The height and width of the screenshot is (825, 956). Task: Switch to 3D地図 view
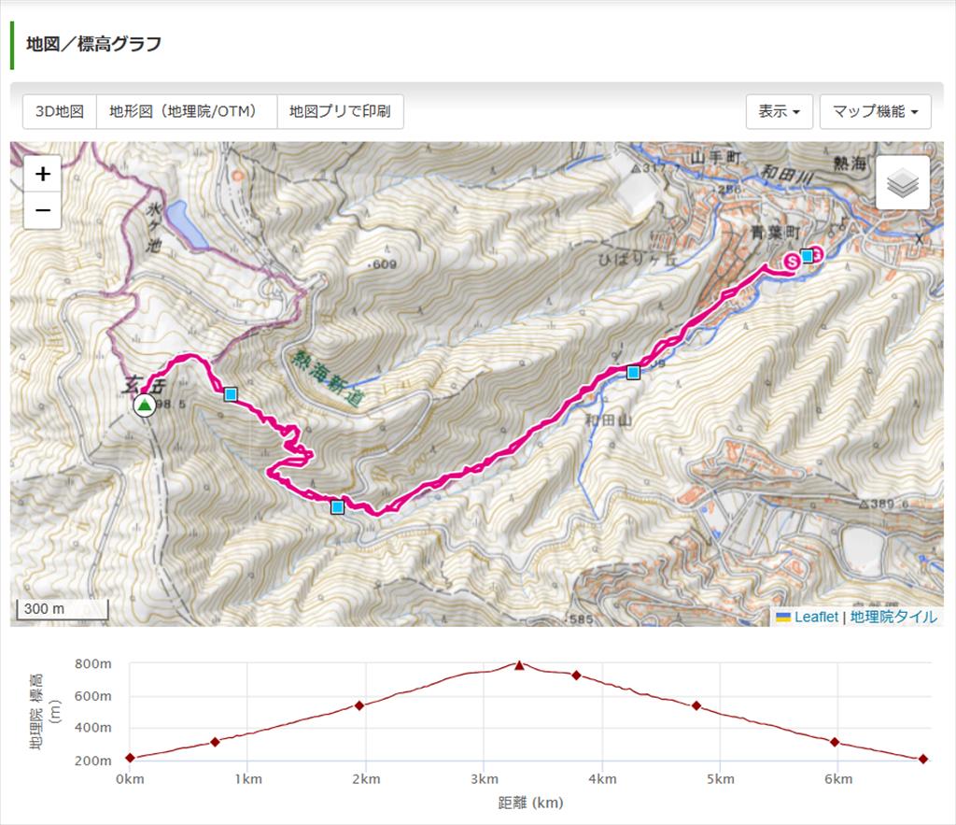pos(60,111)
